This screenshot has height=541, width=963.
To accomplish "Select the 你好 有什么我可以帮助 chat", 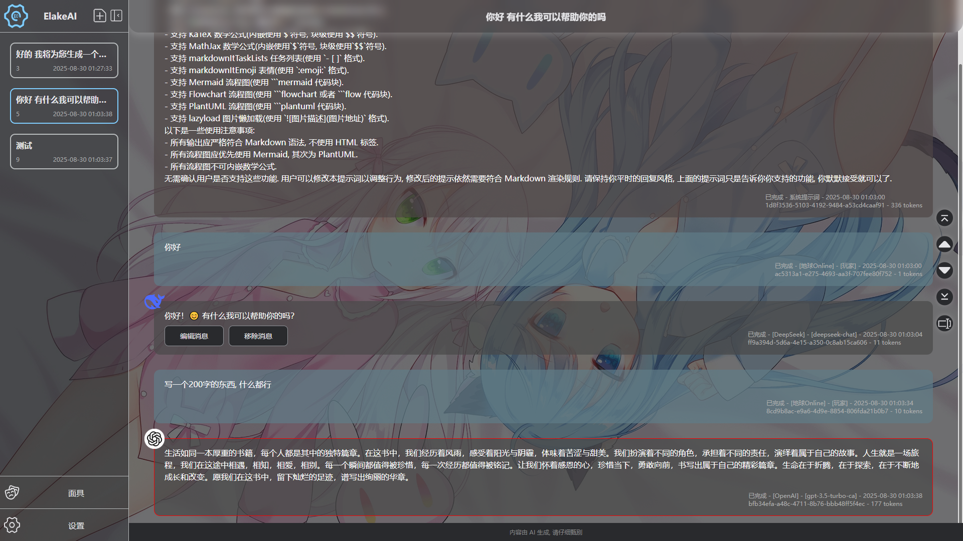I will click(64, 106).
